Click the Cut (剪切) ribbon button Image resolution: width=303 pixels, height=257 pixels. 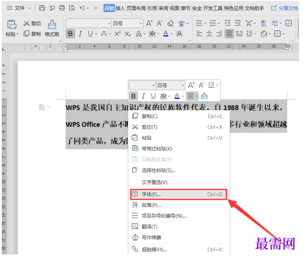(x=32, y=23)
